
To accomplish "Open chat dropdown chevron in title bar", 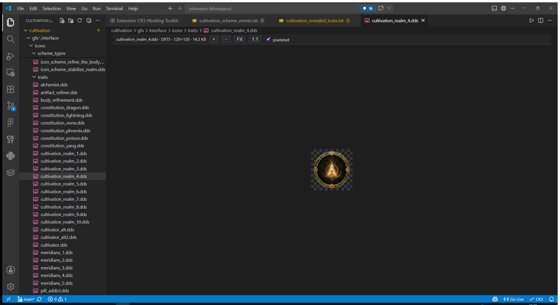I will tap(389, 8).
